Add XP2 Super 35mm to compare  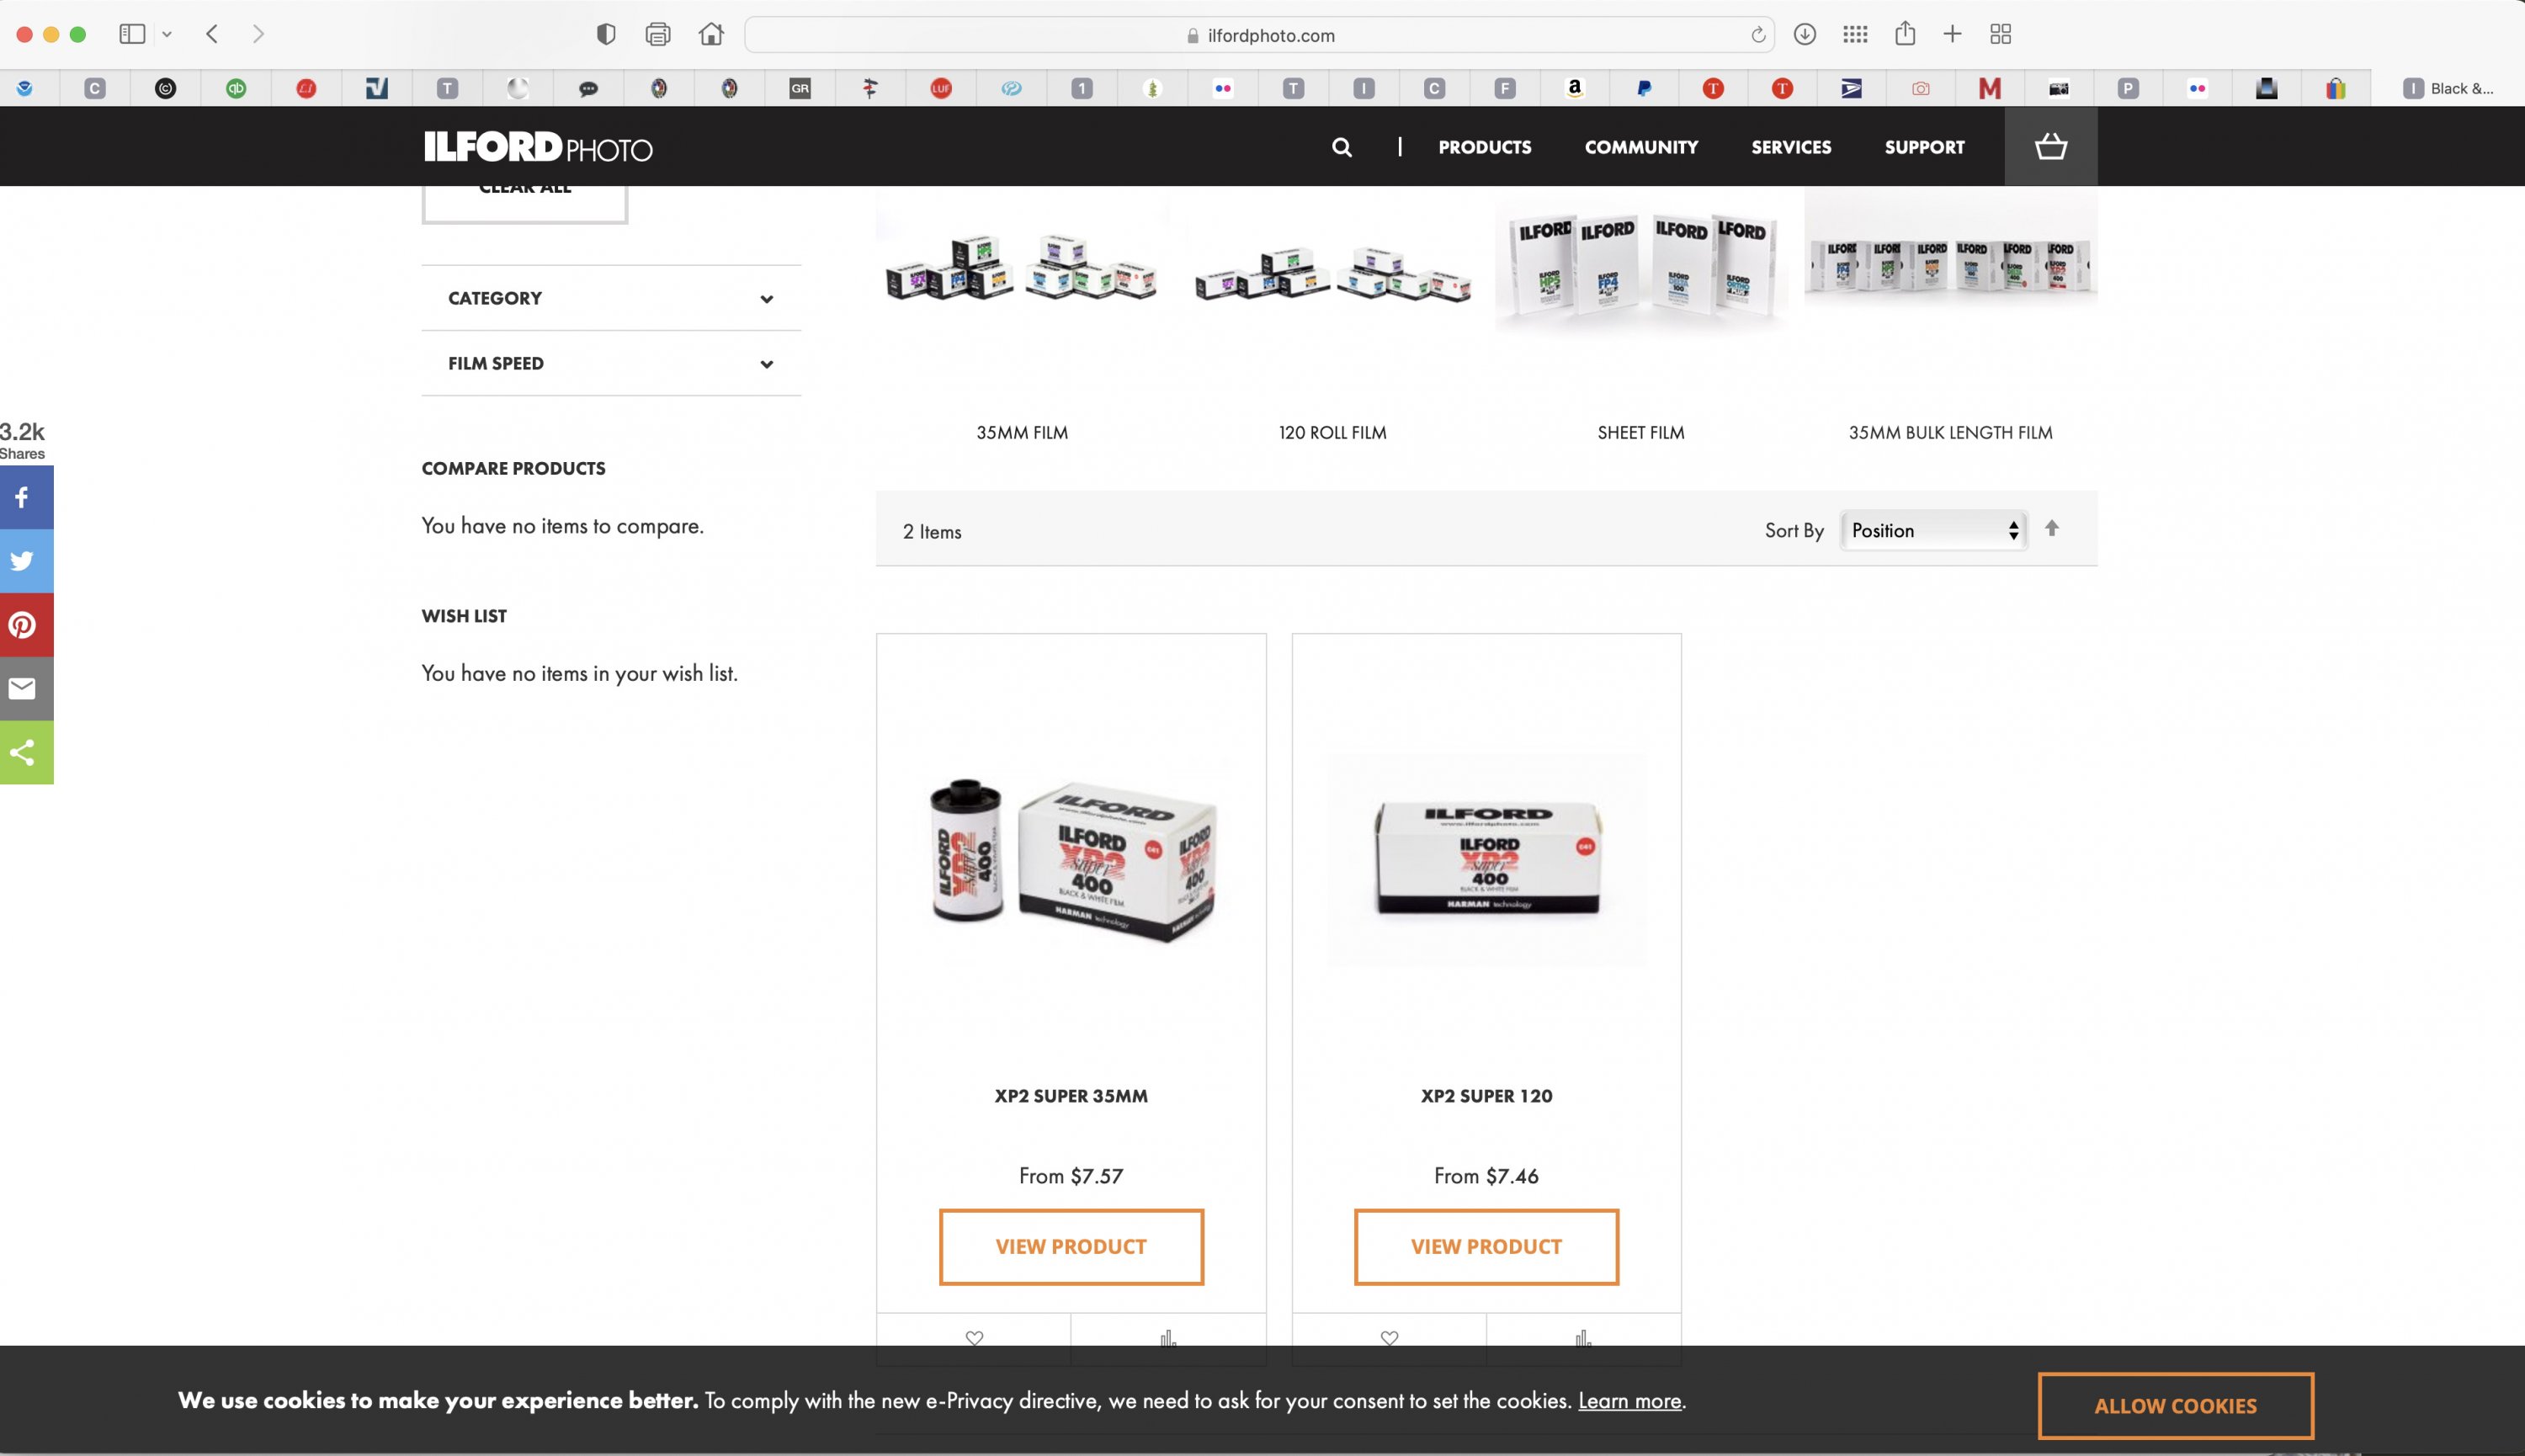(x=1168, y=1338)
